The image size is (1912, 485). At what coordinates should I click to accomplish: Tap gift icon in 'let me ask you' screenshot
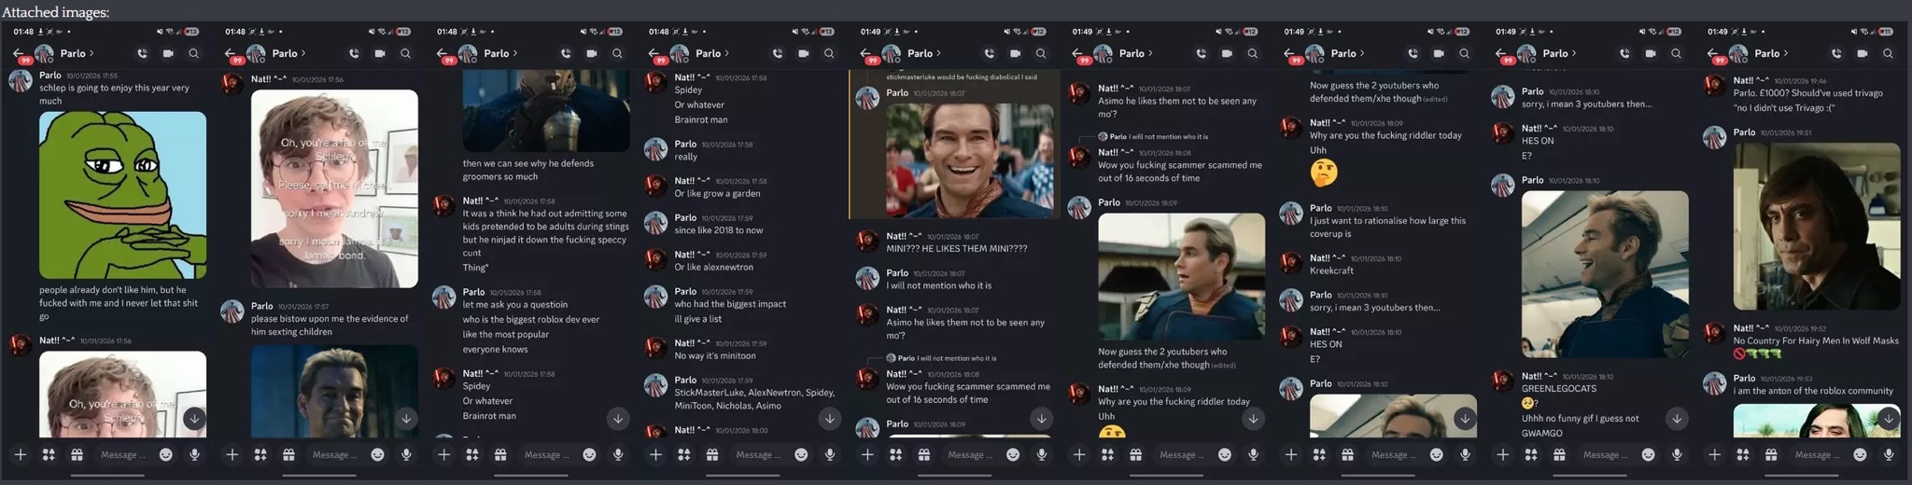pos(500,454)
